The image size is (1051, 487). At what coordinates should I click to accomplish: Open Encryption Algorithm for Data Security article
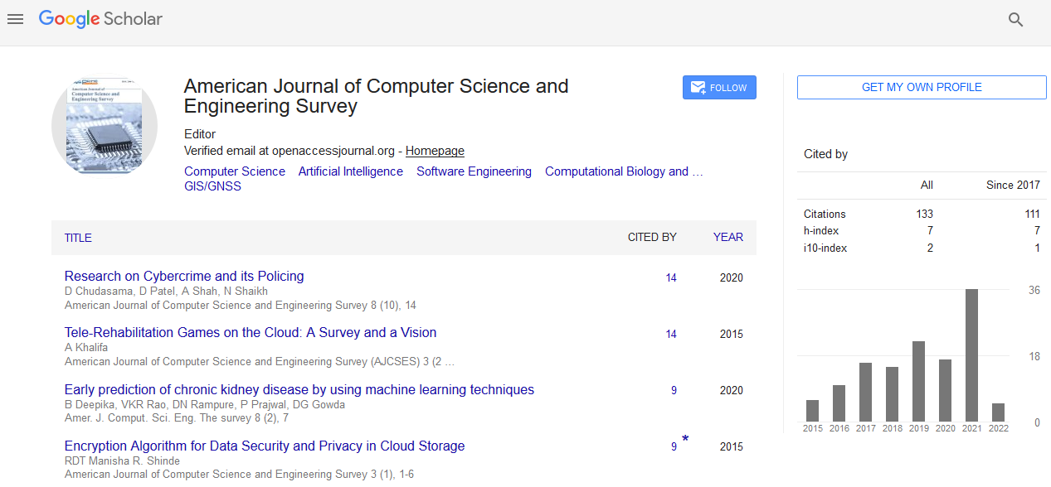tap(265, 446)
